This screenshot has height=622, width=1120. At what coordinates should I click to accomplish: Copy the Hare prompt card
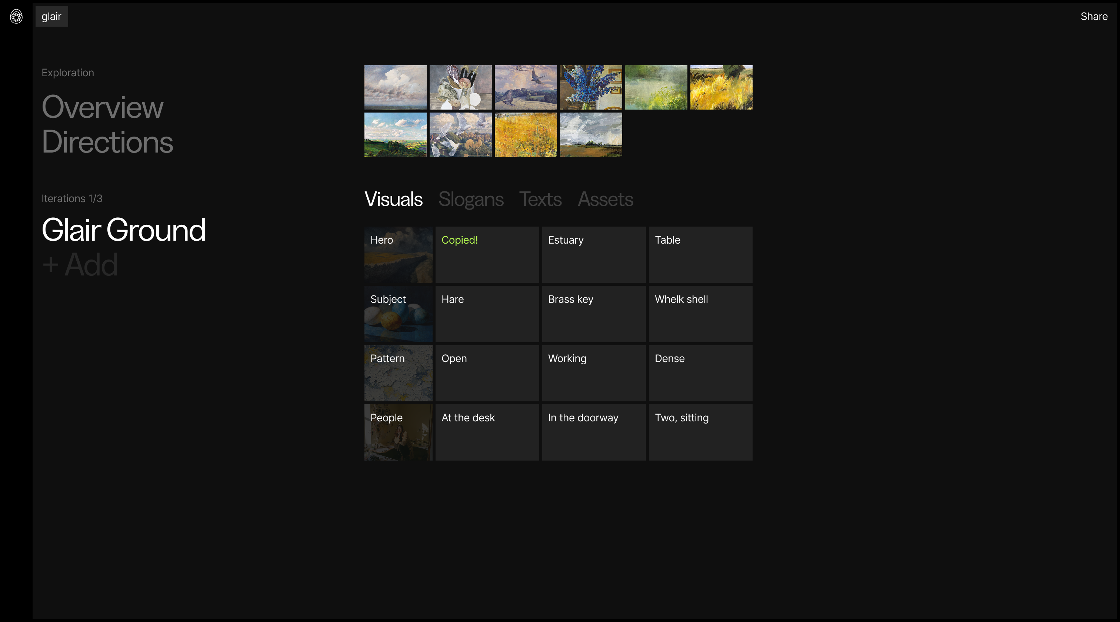[x=487, y=314]
